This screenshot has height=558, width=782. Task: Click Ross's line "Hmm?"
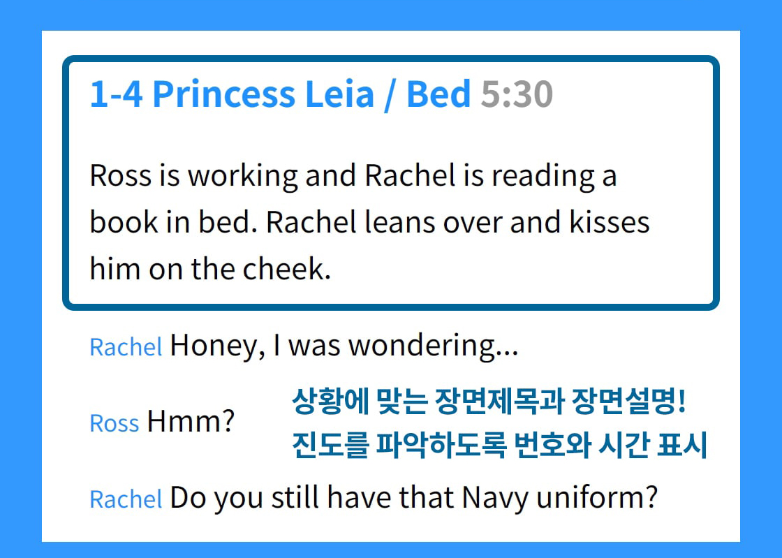[x=190, y=422]
